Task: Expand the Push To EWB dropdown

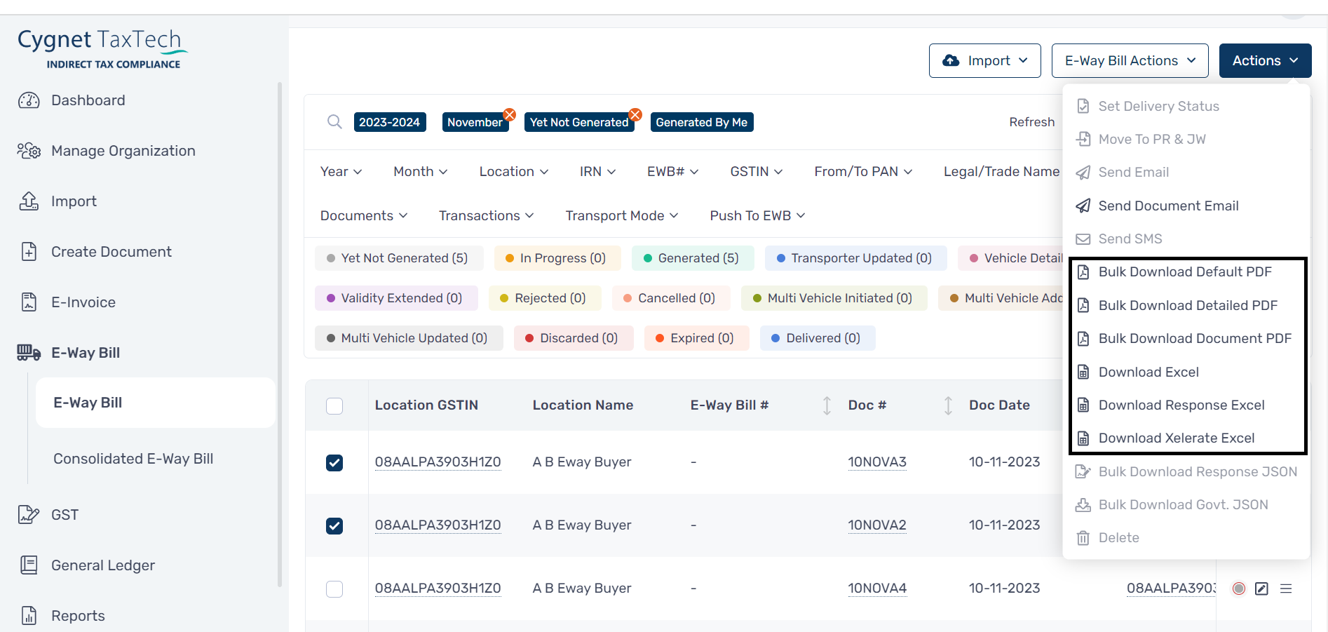Action: click(757, 215)
